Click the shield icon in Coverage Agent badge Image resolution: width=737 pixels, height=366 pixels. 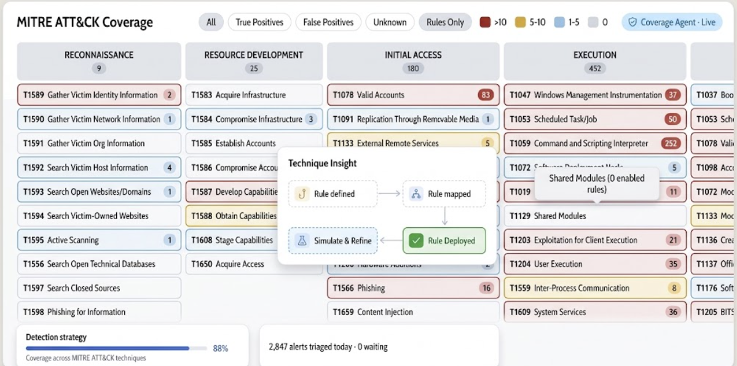(x=633, y=22)
